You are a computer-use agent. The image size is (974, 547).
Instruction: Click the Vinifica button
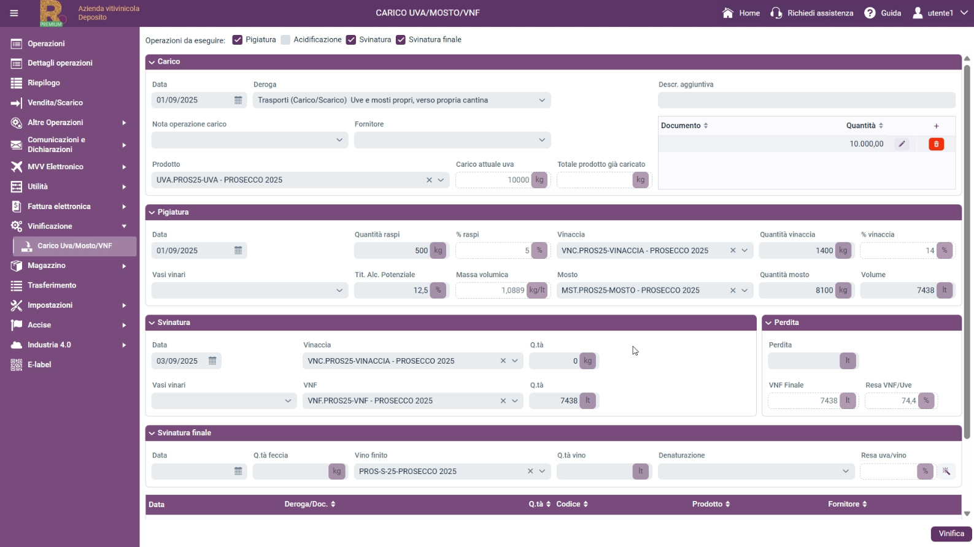(x=951, y=534)
